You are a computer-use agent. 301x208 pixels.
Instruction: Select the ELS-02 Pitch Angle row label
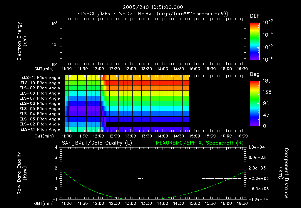(40, 124)
